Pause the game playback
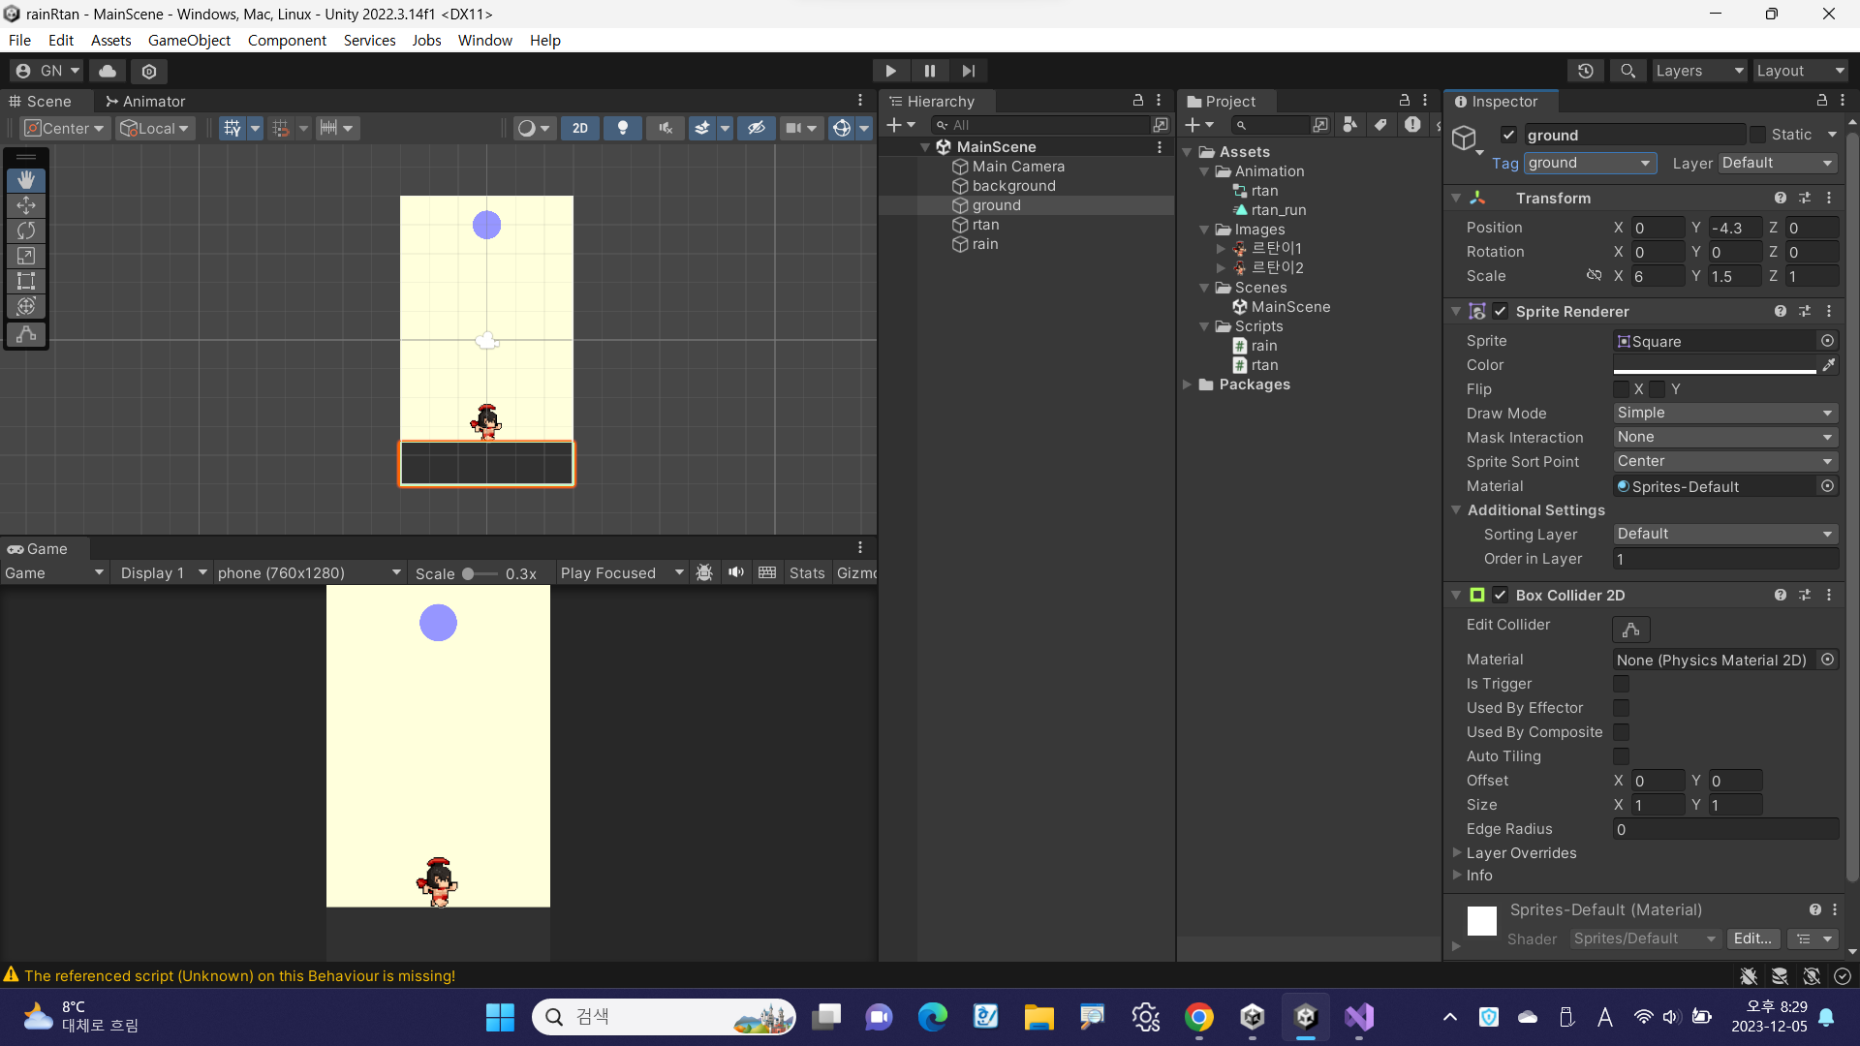1860x1046 pixels. tap(930, 71)
